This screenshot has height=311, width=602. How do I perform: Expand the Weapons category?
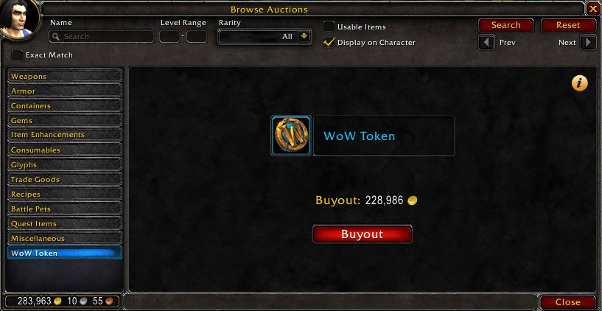(65, 76)
